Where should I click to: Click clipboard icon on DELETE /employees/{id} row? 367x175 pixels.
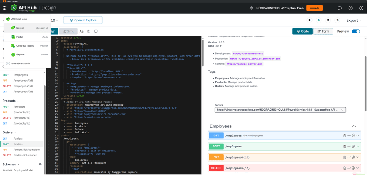(x=344, y=168)
